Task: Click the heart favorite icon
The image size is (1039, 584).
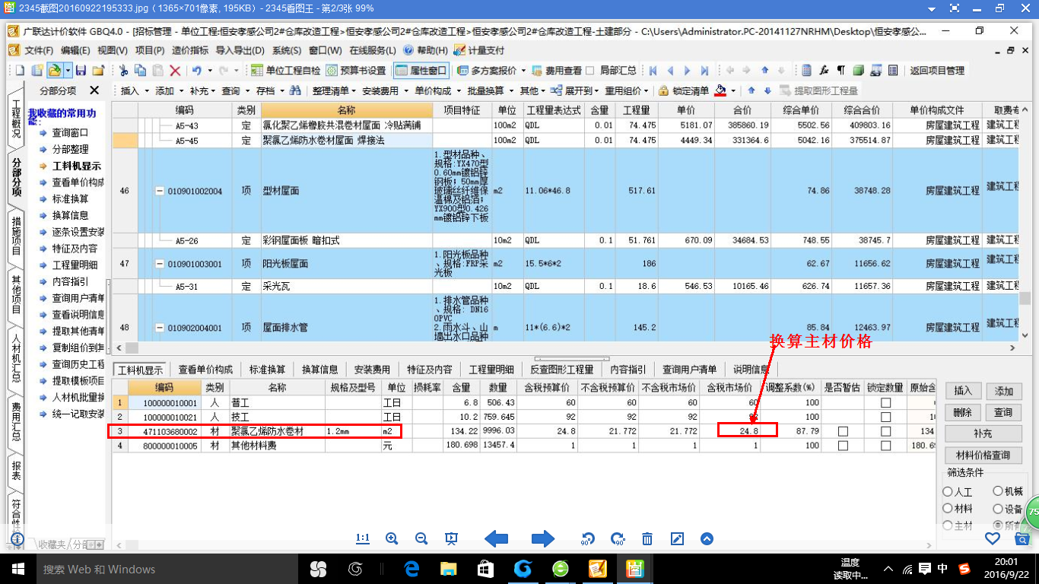Action: coord(992,538)
